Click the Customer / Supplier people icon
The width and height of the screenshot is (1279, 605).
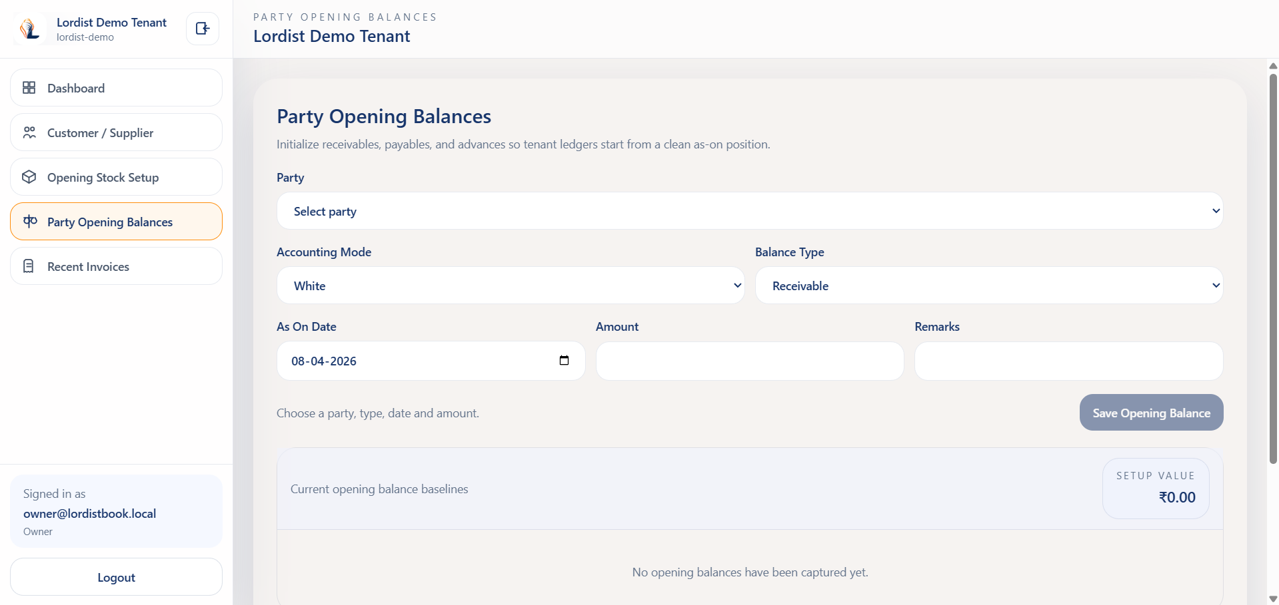(x=29, y=132)
